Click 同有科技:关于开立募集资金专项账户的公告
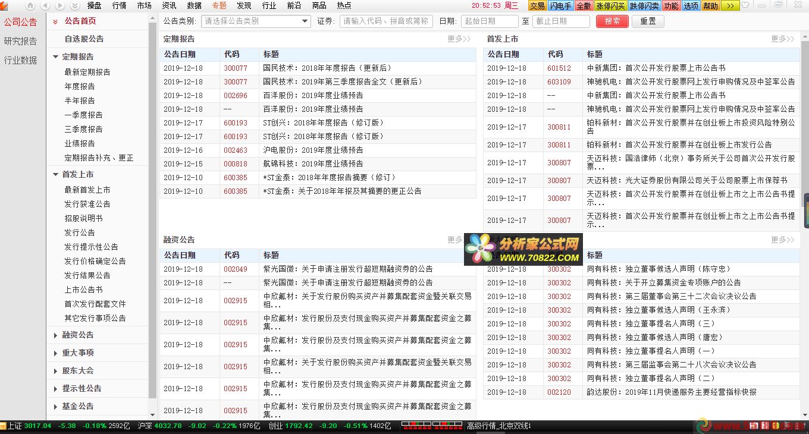809x434 pixels. [664, 283]
